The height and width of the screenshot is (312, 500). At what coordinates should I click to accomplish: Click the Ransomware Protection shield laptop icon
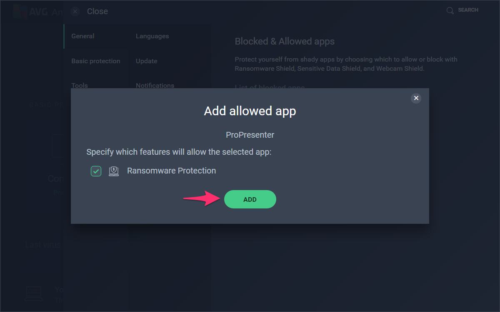click(x=114, y=171)
